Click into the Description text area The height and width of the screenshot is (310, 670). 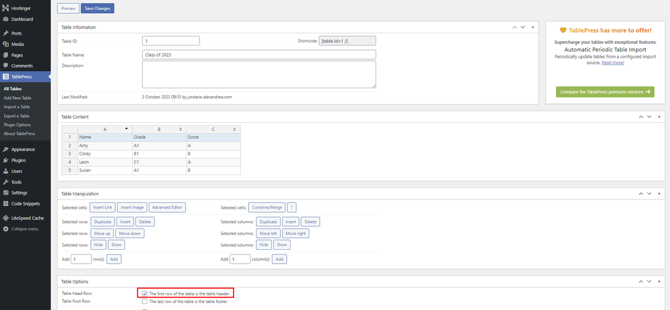259,75
